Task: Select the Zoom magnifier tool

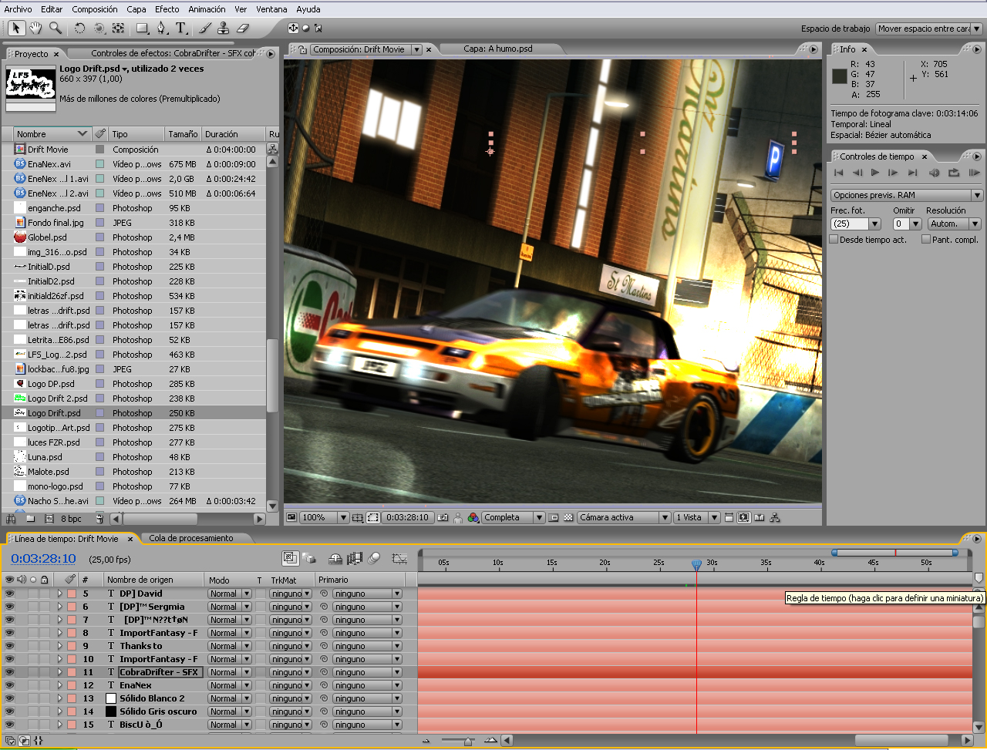Action: pyautogui.click(x=56, y=29)
